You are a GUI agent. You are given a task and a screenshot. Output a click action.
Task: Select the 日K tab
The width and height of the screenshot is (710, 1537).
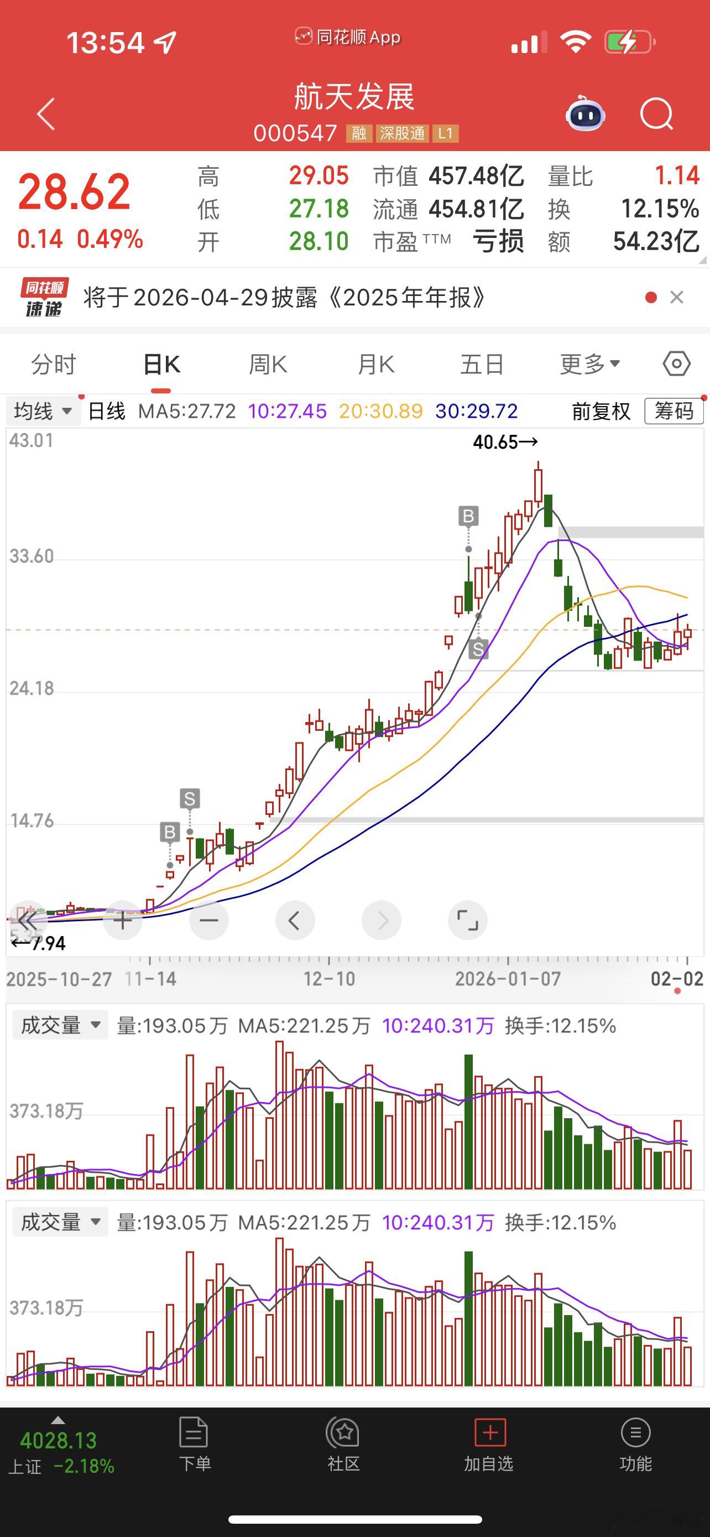pyautogui.click(x=161, y=364)
